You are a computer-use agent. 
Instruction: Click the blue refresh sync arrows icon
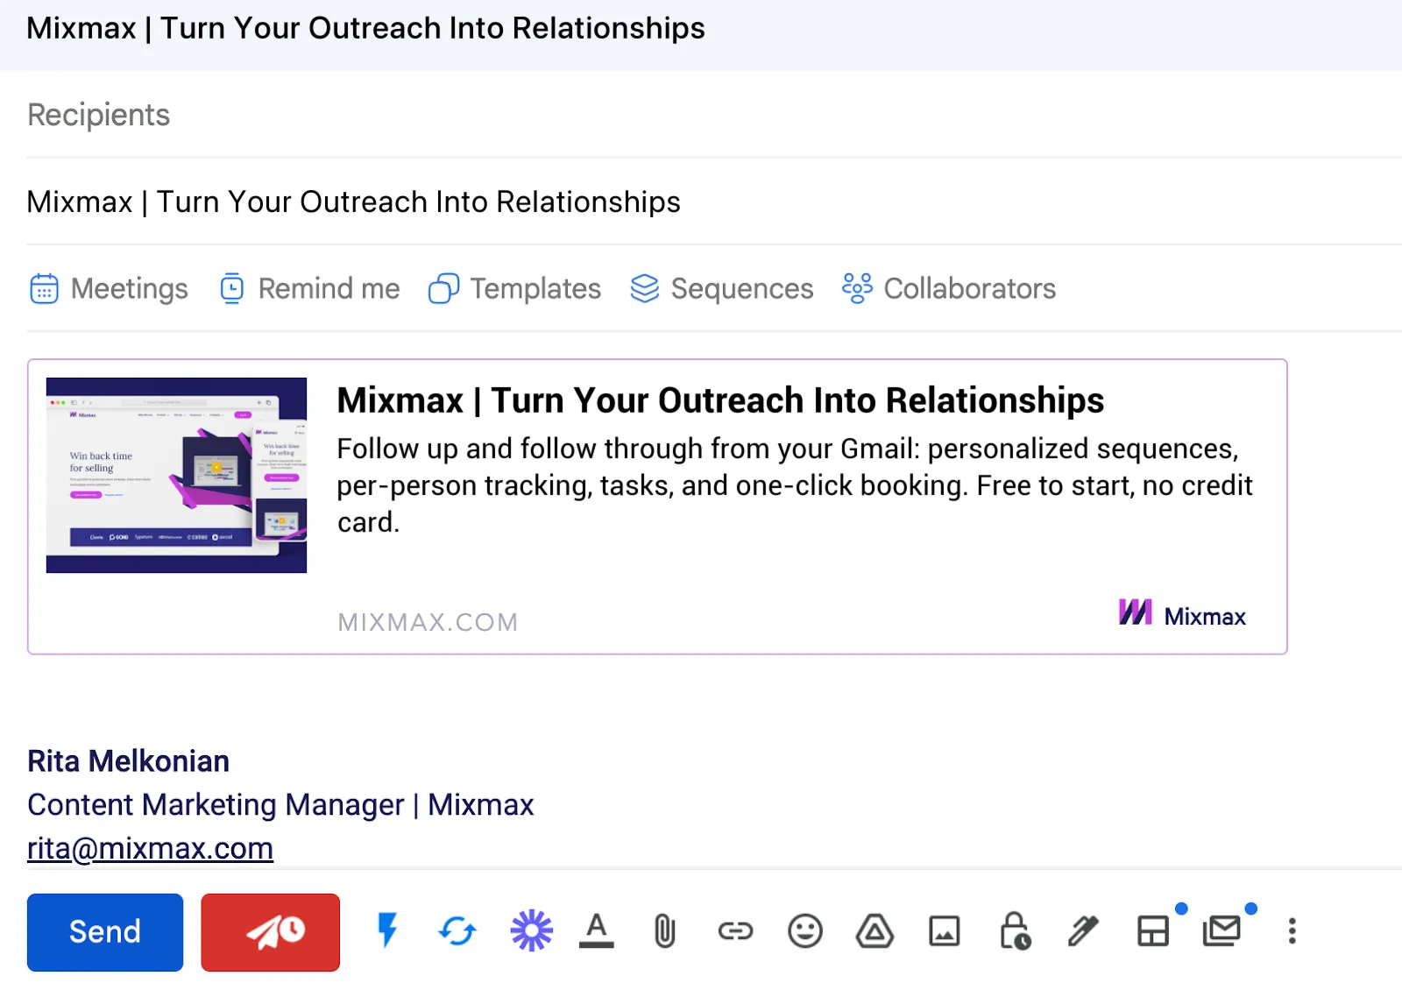point(457,930)
